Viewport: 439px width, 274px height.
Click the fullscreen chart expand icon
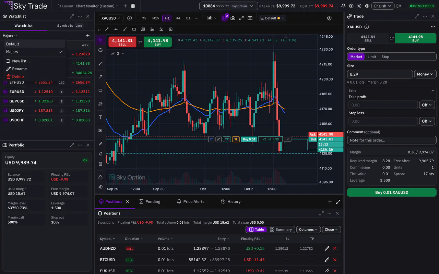pyautogui.click(x=241, y=18)
